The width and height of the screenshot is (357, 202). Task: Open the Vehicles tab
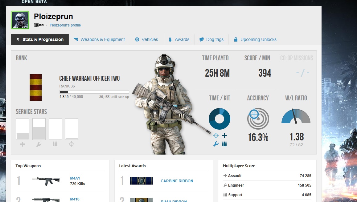[x=146, y=40]
